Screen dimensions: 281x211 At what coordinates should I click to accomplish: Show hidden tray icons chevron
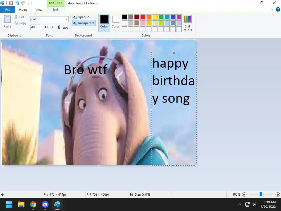(x=240, y=204)
